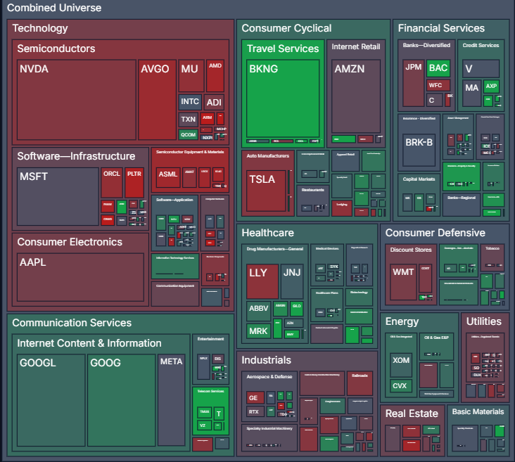Open the Industrials sector label

pos(267,360)
